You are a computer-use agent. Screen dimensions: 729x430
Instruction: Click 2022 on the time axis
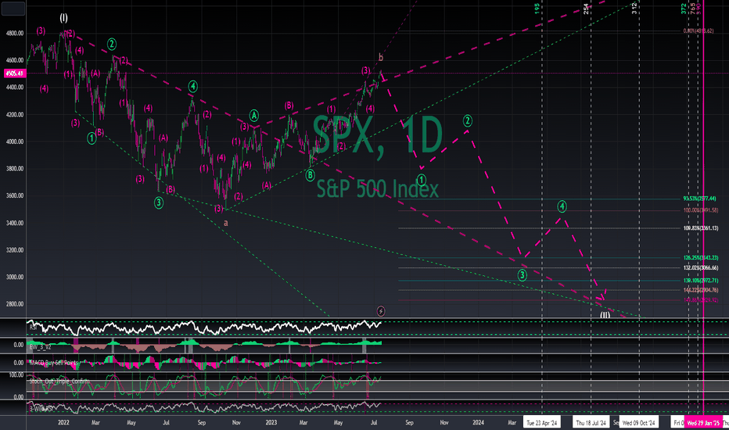[x=63, y=422]
